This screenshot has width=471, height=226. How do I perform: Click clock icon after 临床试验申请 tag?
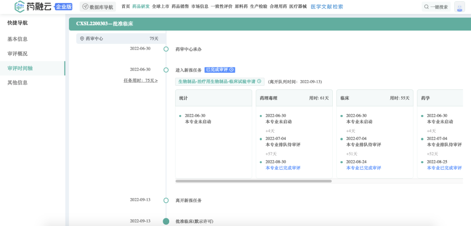click(259, 81)
